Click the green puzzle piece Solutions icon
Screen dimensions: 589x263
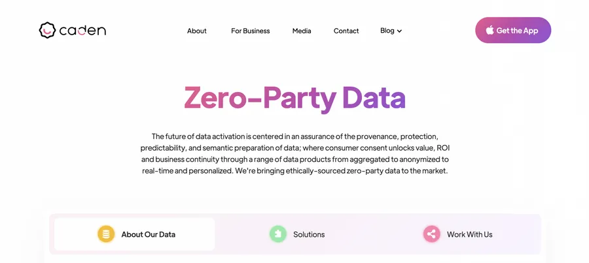click(x=278, y=234)
